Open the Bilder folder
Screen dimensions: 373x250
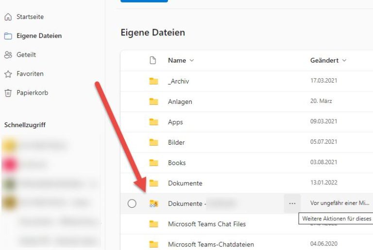(x=176, y=142)
